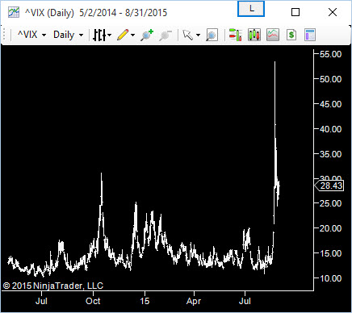Expand the drawing tools dropdown arrow
Image resolution: width=352 pixels, height=313 pixels.
132,35
